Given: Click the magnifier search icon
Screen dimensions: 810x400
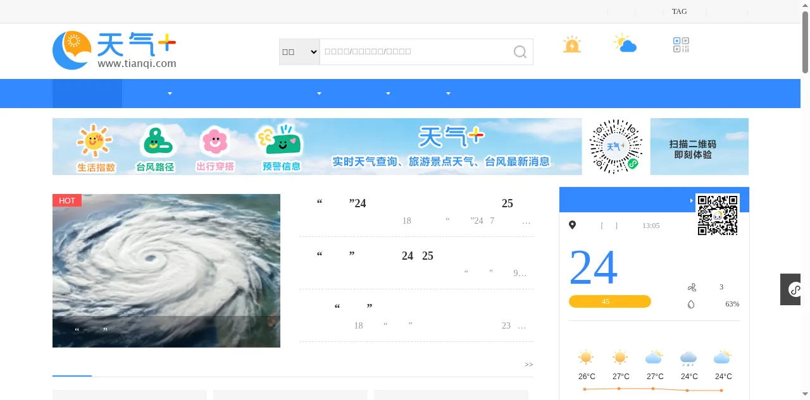Looking at the screenshot, I should point(520,52).
